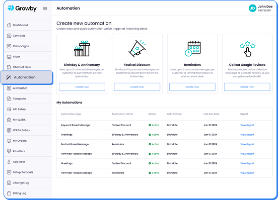Click the Dashboard sidebar icon
Image resolution: width=278 pixels, height=200 pixels.
[x=9, y=25]
